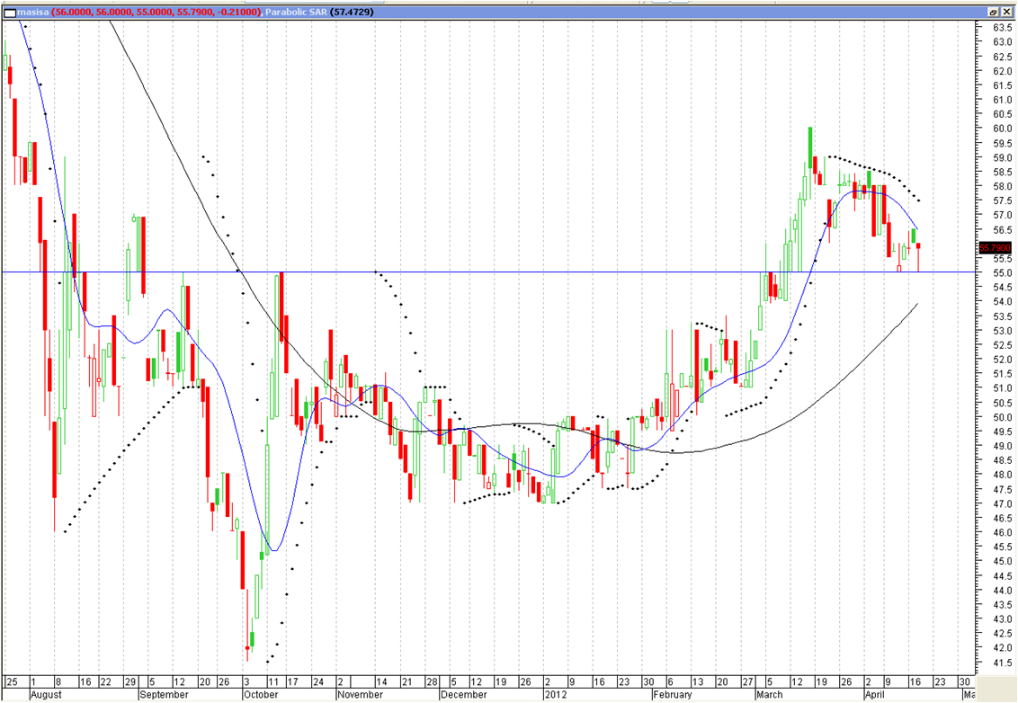The image size is (1018, 703).
Task: Click the April month label
Action: coord(875,695)
